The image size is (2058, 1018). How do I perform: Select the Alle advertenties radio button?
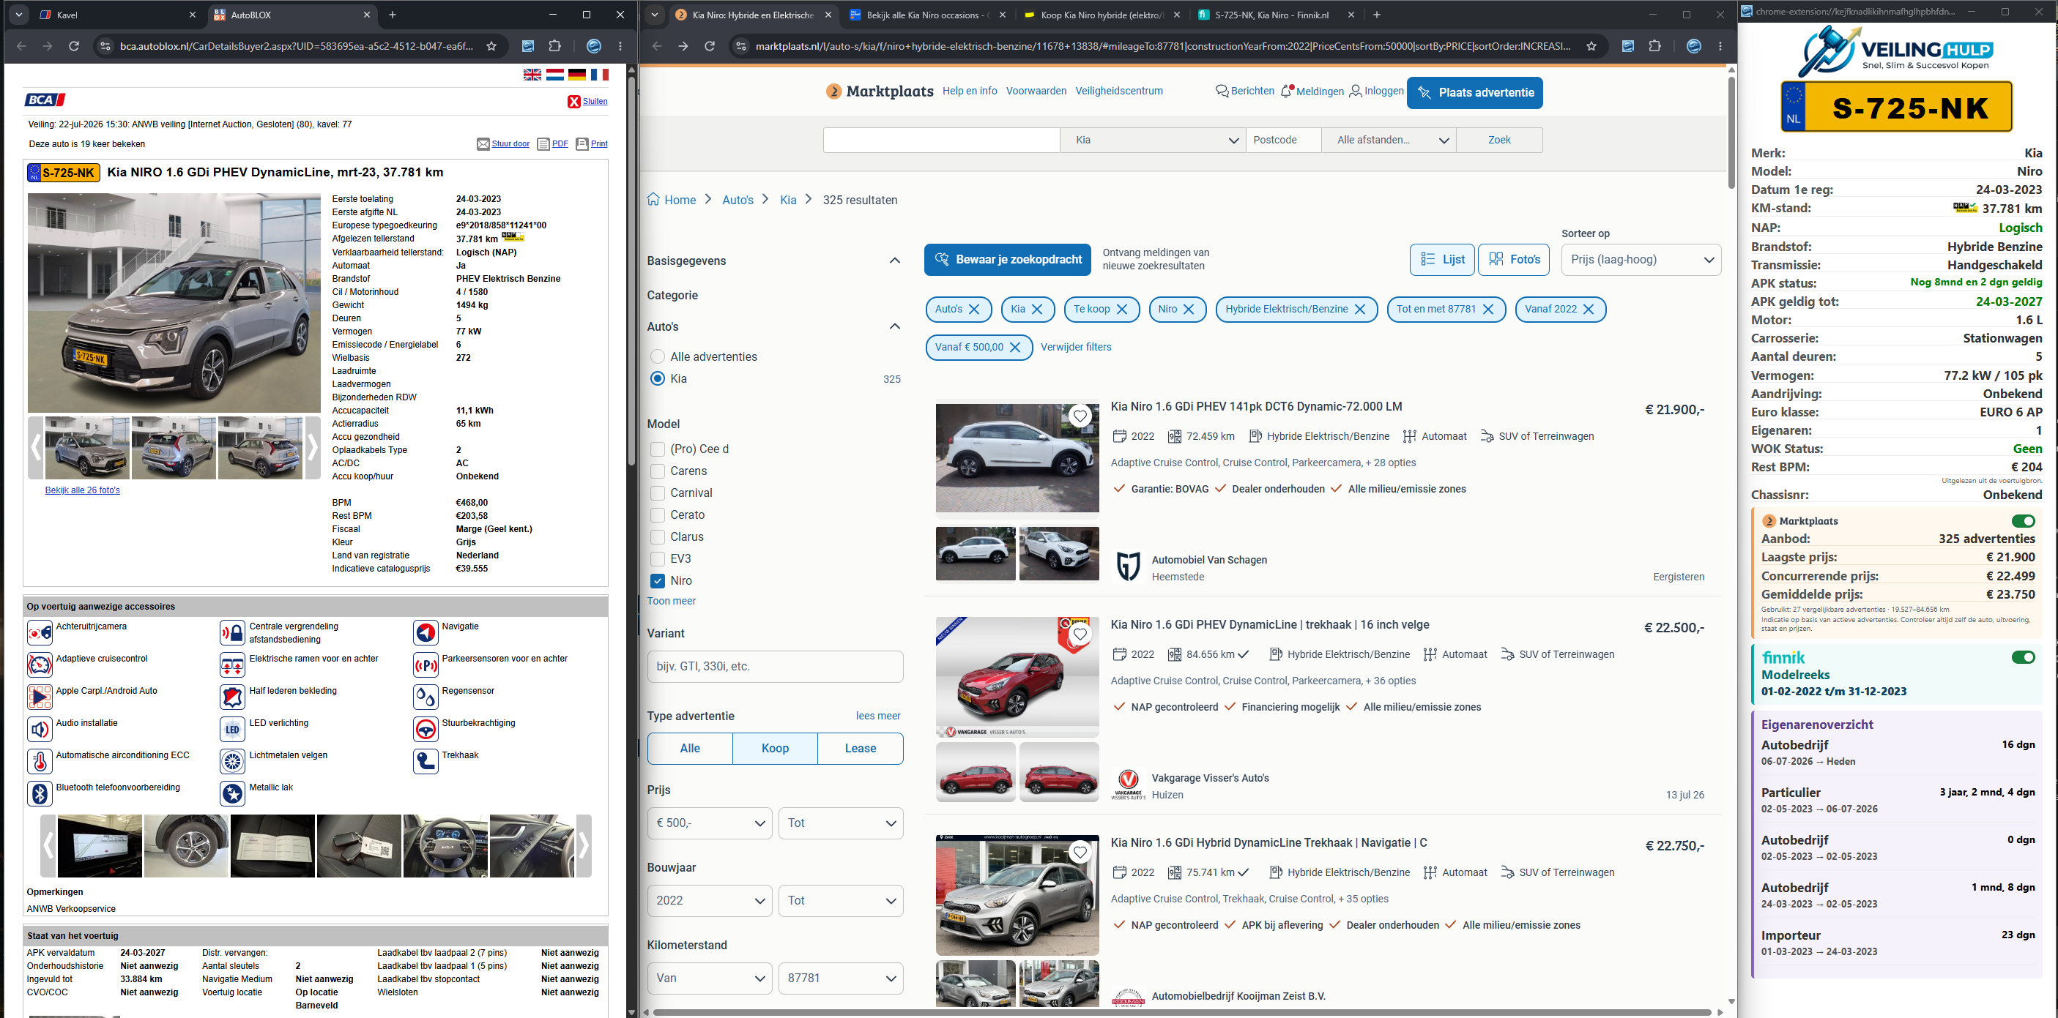coord(658,357)
